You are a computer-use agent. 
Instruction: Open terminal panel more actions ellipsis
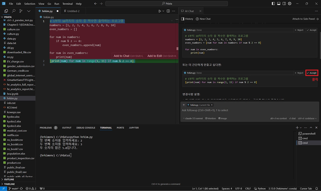tap(305, 128)
